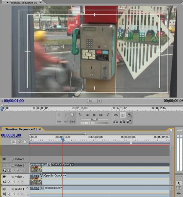Click the Set In Point icon

click(59, 115)
